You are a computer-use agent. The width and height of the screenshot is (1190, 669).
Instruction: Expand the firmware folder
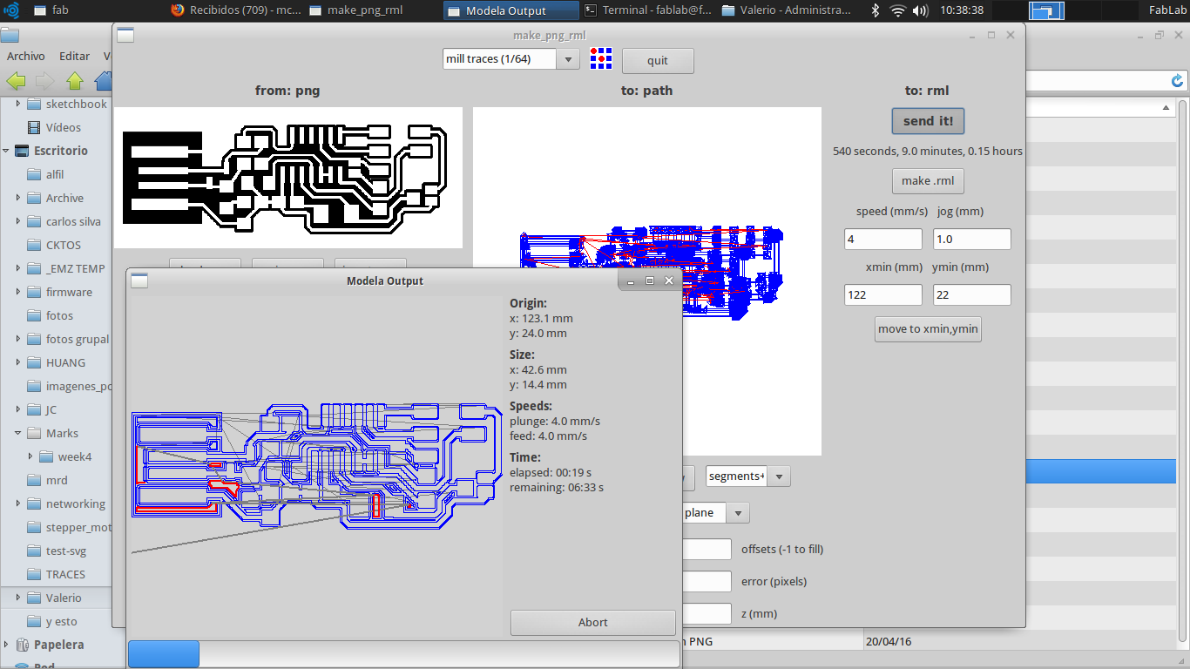point(18,292)
